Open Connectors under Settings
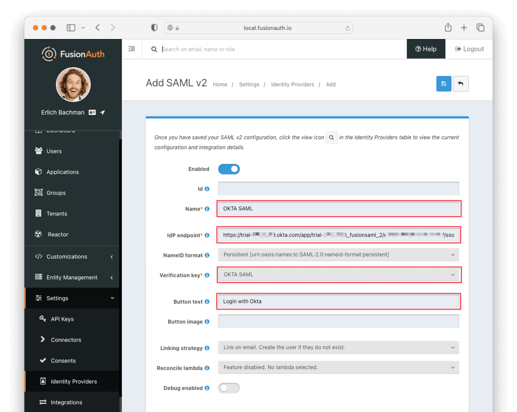The image size is (517, 412). (x=72, y=340)
